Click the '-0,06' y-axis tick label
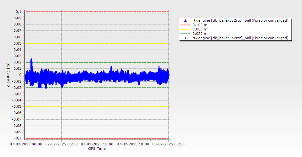This screenshot has height=157, width=302. [x=17, y=113]
